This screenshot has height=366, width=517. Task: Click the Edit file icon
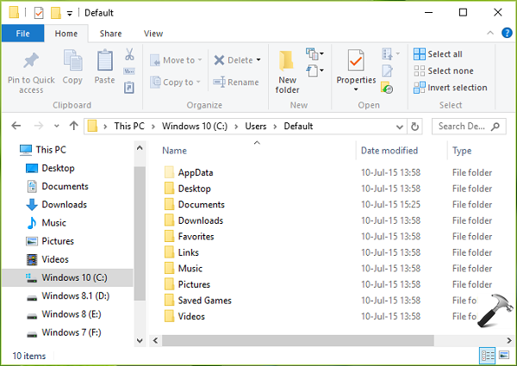point(387,71)
